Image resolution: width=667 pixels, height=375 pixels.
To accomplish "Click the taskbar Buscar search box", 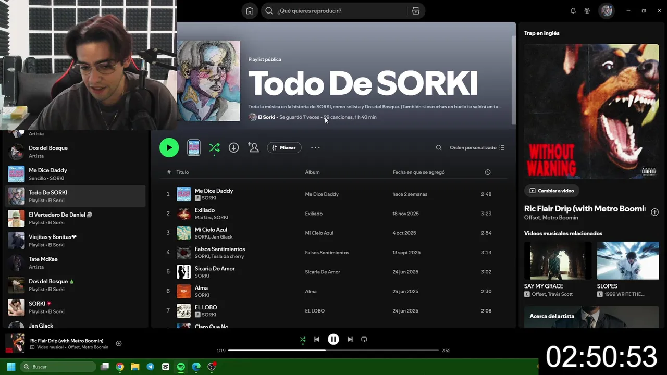I will (58, 367).
